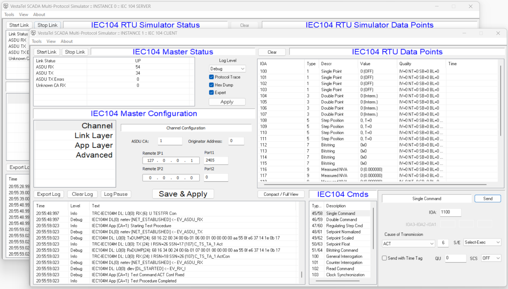Click the app icon in the server window title bar
This screenshot has height=289, width=508.
6,6
